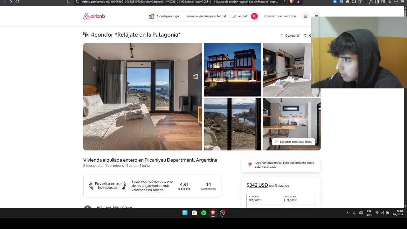The width and height of the screenshot is (407, 229).
Task: Open the language globe selector
Action: (x=305, y=16)
